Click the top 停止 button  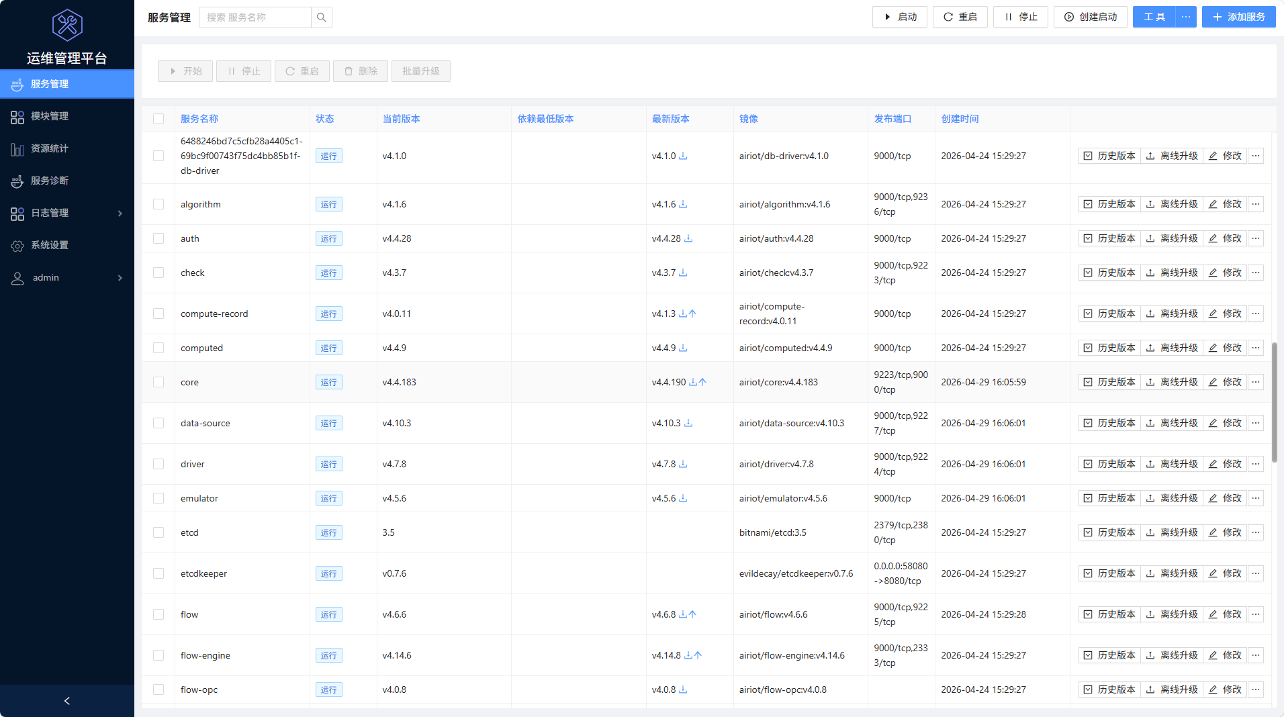[x=1021, y=17]
